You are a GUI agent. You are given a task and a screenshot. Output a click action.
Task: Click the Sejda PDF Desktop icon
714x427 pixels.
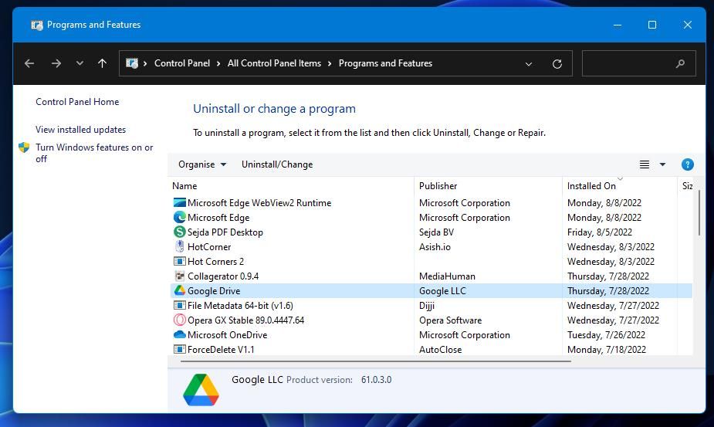point(180,232)
